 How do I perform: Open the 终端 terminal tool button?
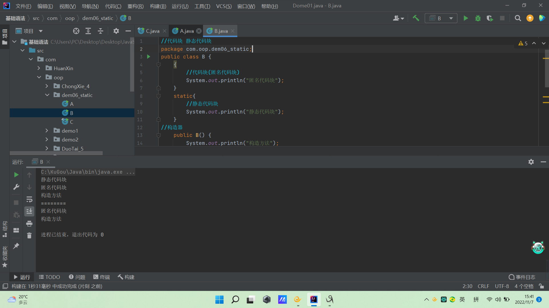click(102, 277)
